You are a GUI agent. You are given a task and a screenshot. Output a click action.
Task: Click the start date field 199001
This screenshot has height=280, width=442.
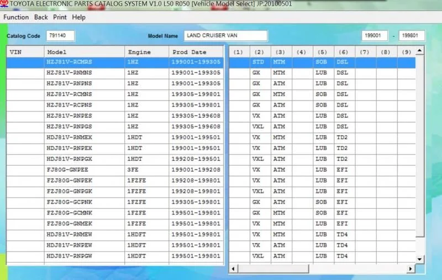(375, 36)
